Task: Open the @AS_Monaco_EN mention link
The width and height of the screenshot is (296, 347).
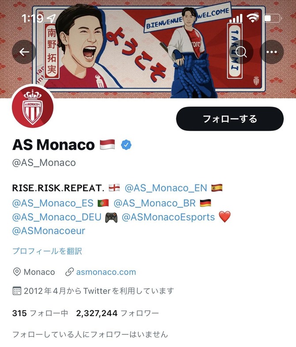Action: 166,188
